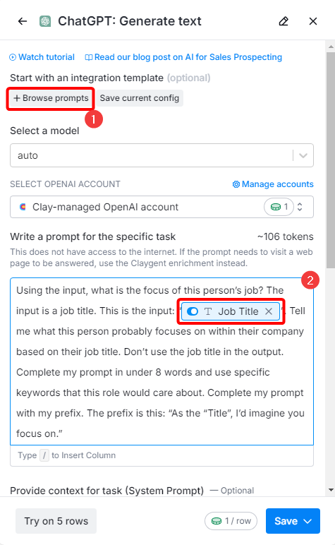
Task: Close the ChatGPT Generate text panel
Action: 313,21
